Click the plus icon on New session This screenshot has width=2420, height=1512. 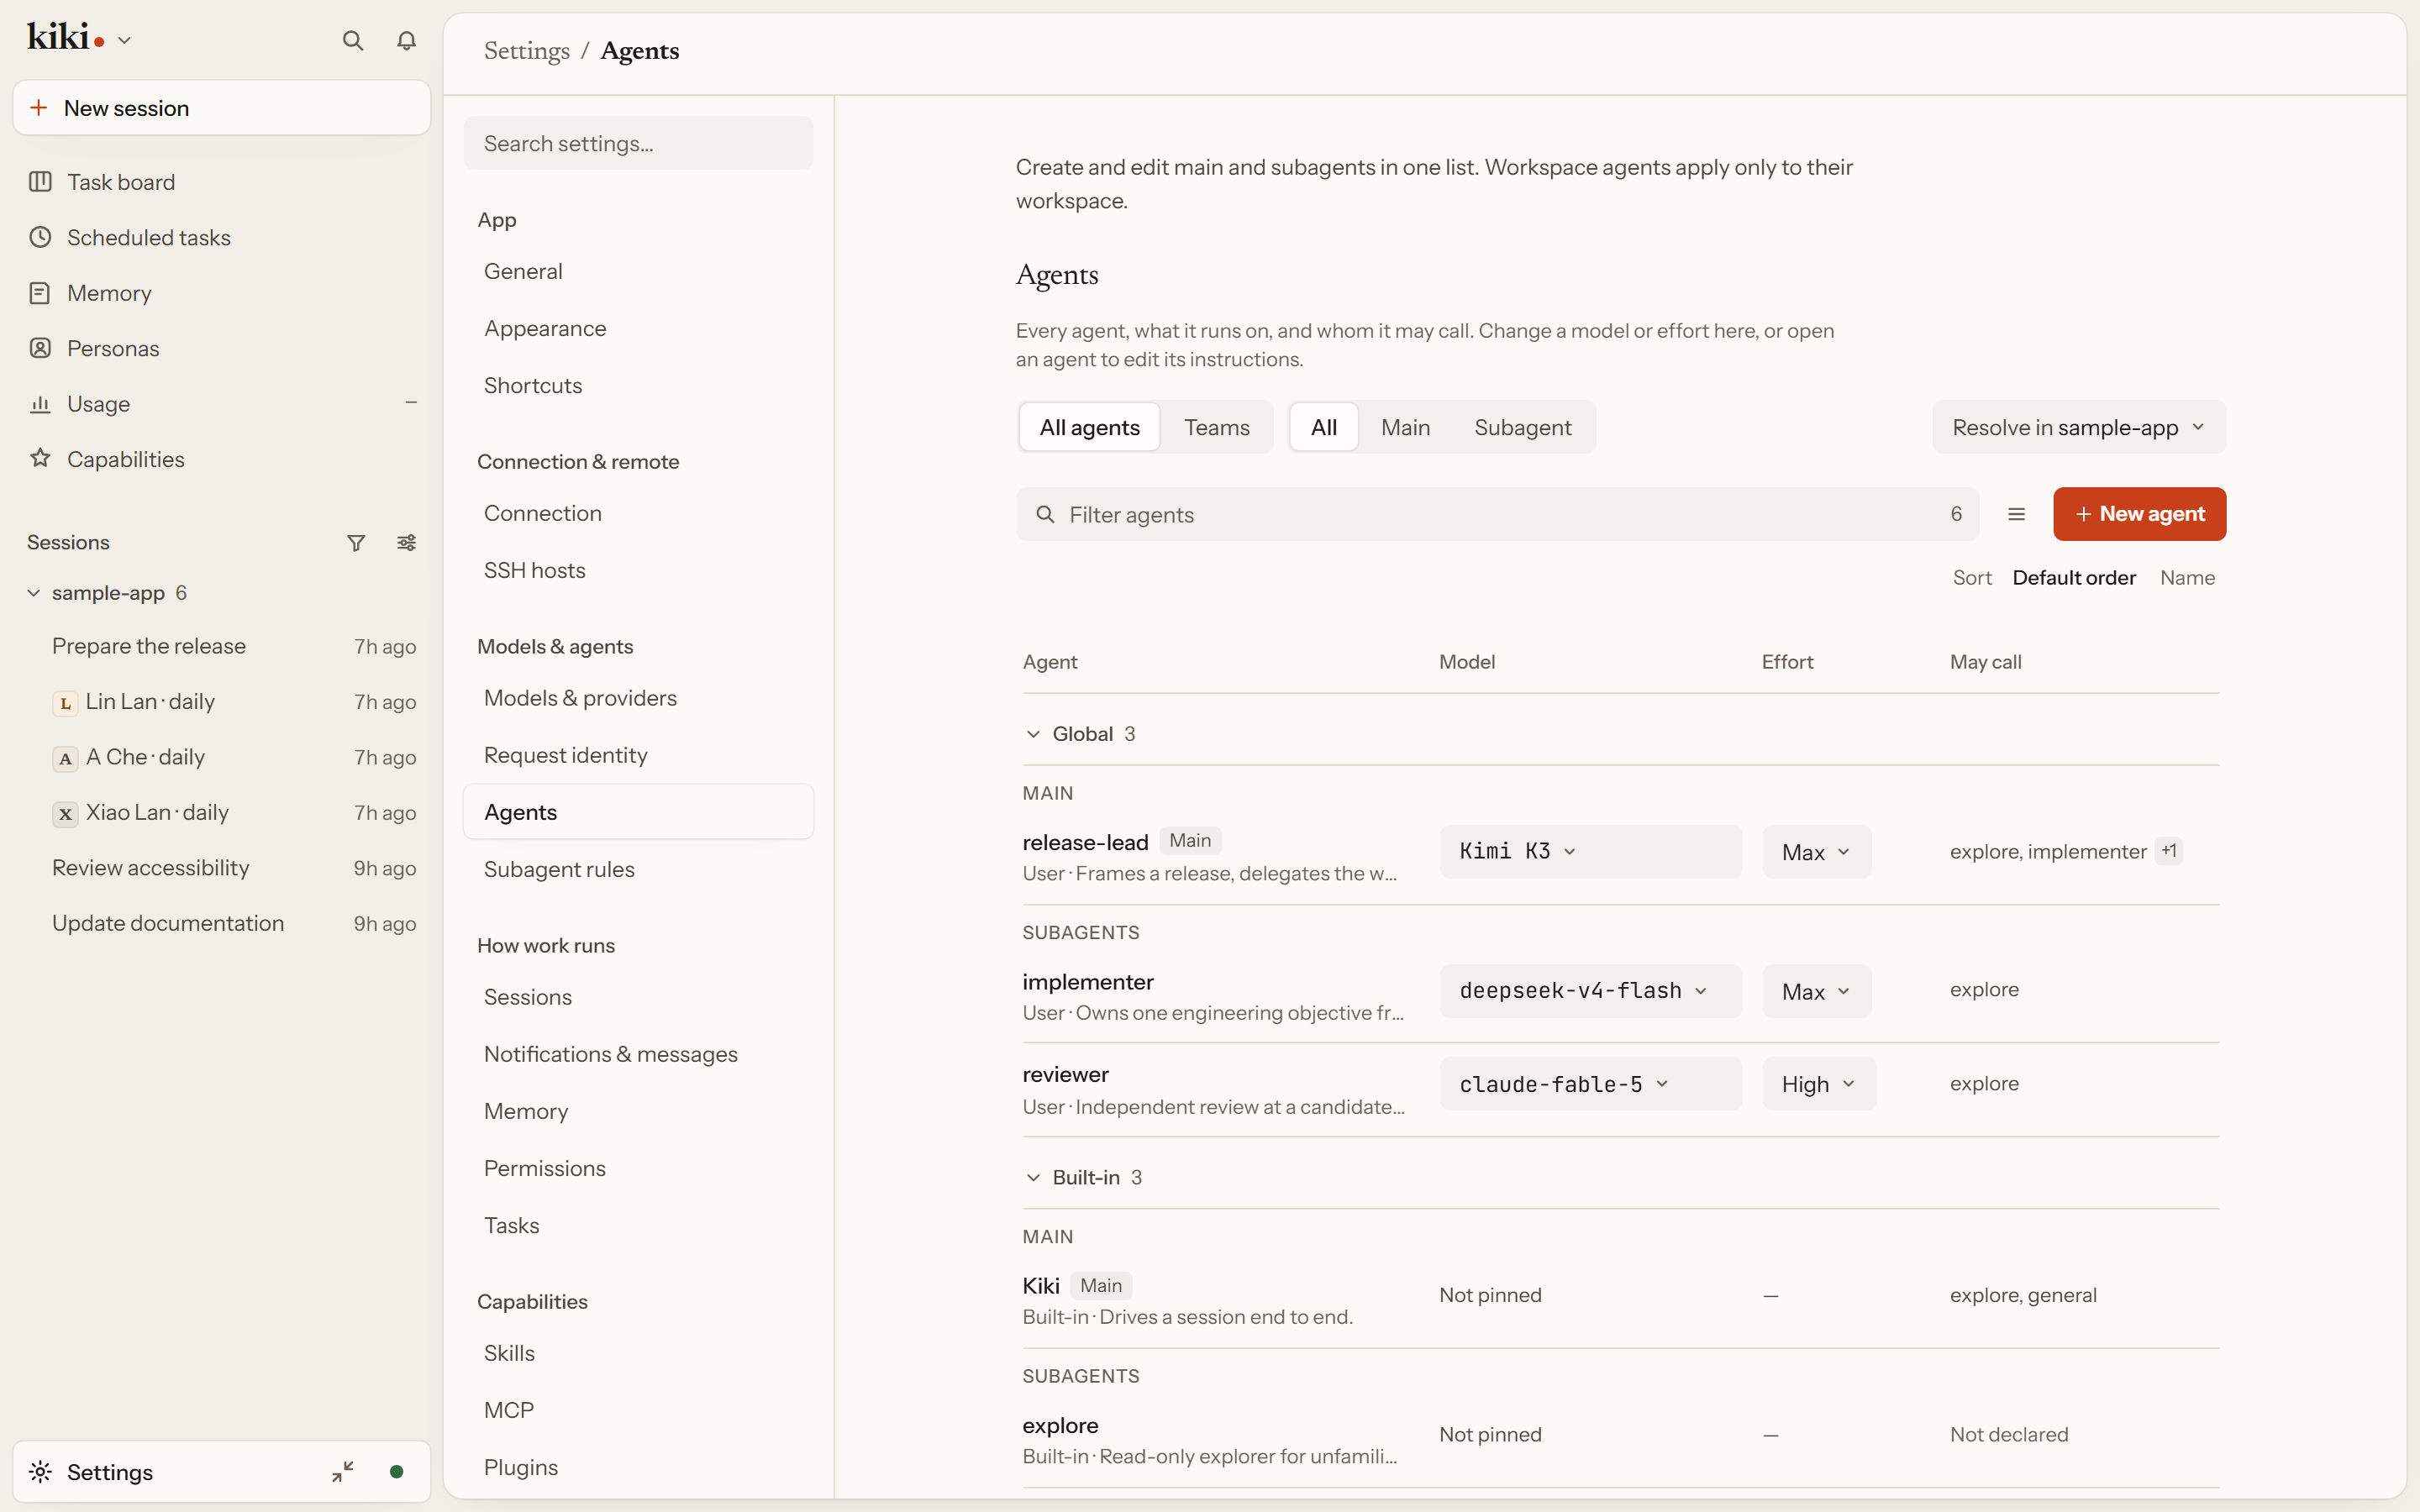pos(39,108)
